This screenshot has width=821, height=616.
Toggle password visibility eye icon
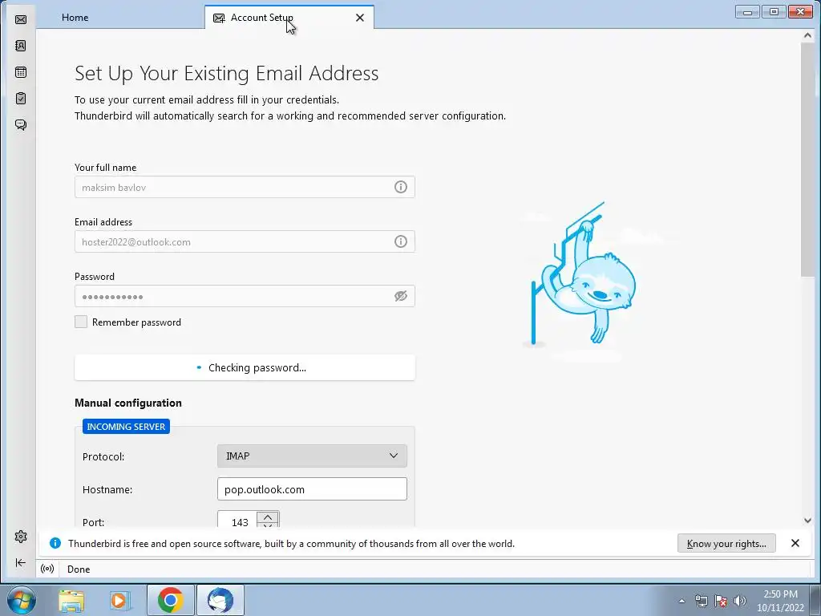point(401,296)
